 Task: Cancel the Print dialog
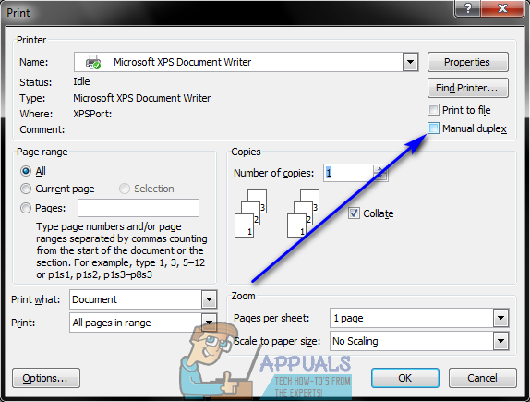click(482, 378)
